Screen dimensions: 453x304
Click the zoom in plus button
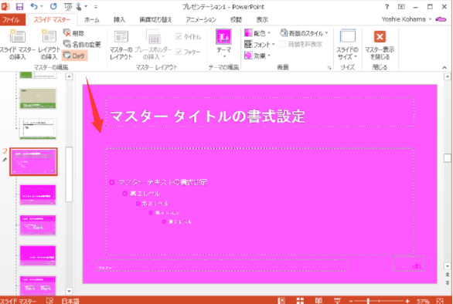point(407,301)
